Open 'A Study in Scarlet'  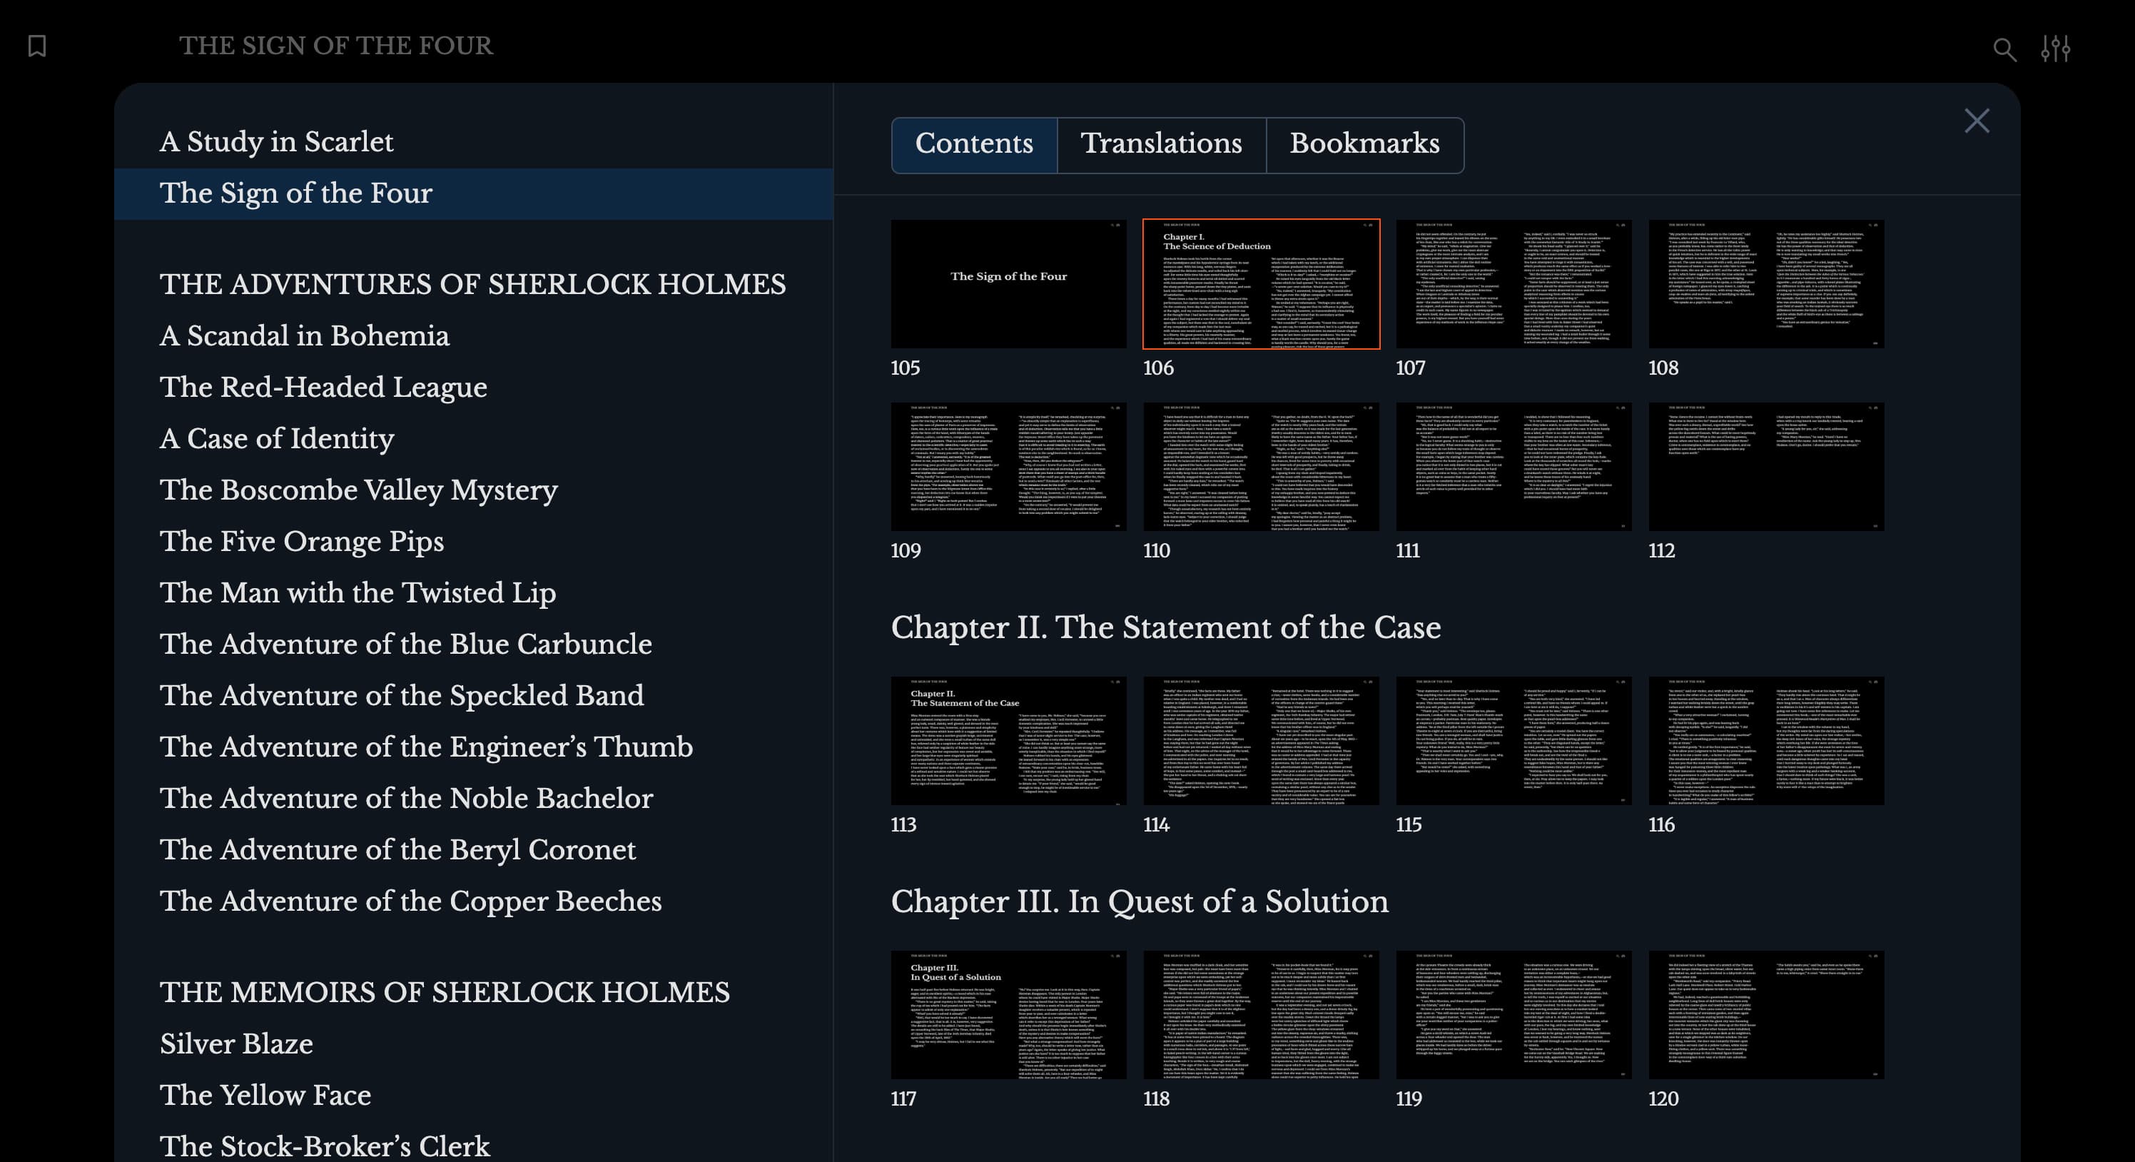277,141
